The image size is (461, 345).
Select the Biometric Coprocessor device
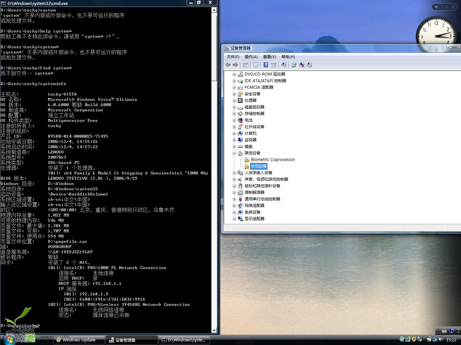[x=273, y=160]
